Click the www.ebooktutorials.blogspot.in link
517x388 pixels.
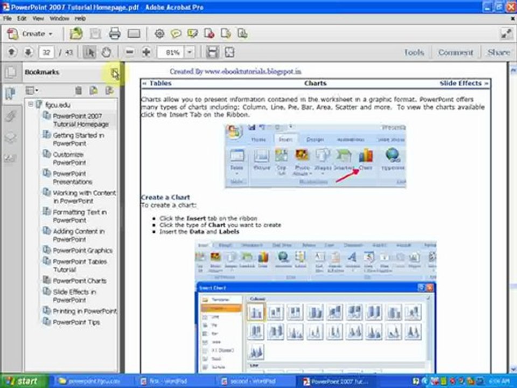point(253,71)
